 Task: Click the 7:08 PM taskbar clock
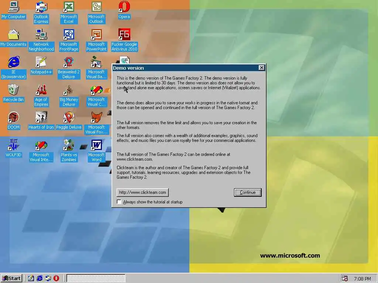click(x=362, y=279)
